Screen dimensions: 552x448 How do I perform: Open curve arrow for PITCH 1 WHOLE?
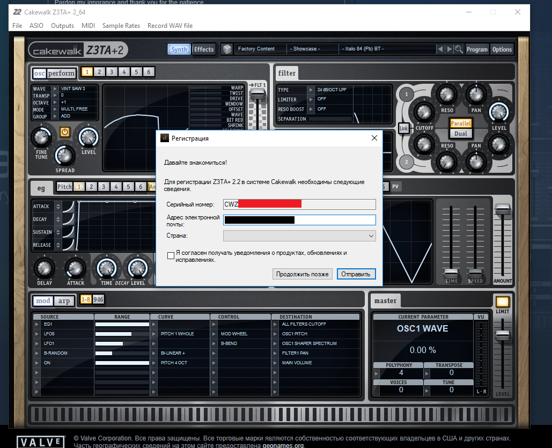point(153,334)
